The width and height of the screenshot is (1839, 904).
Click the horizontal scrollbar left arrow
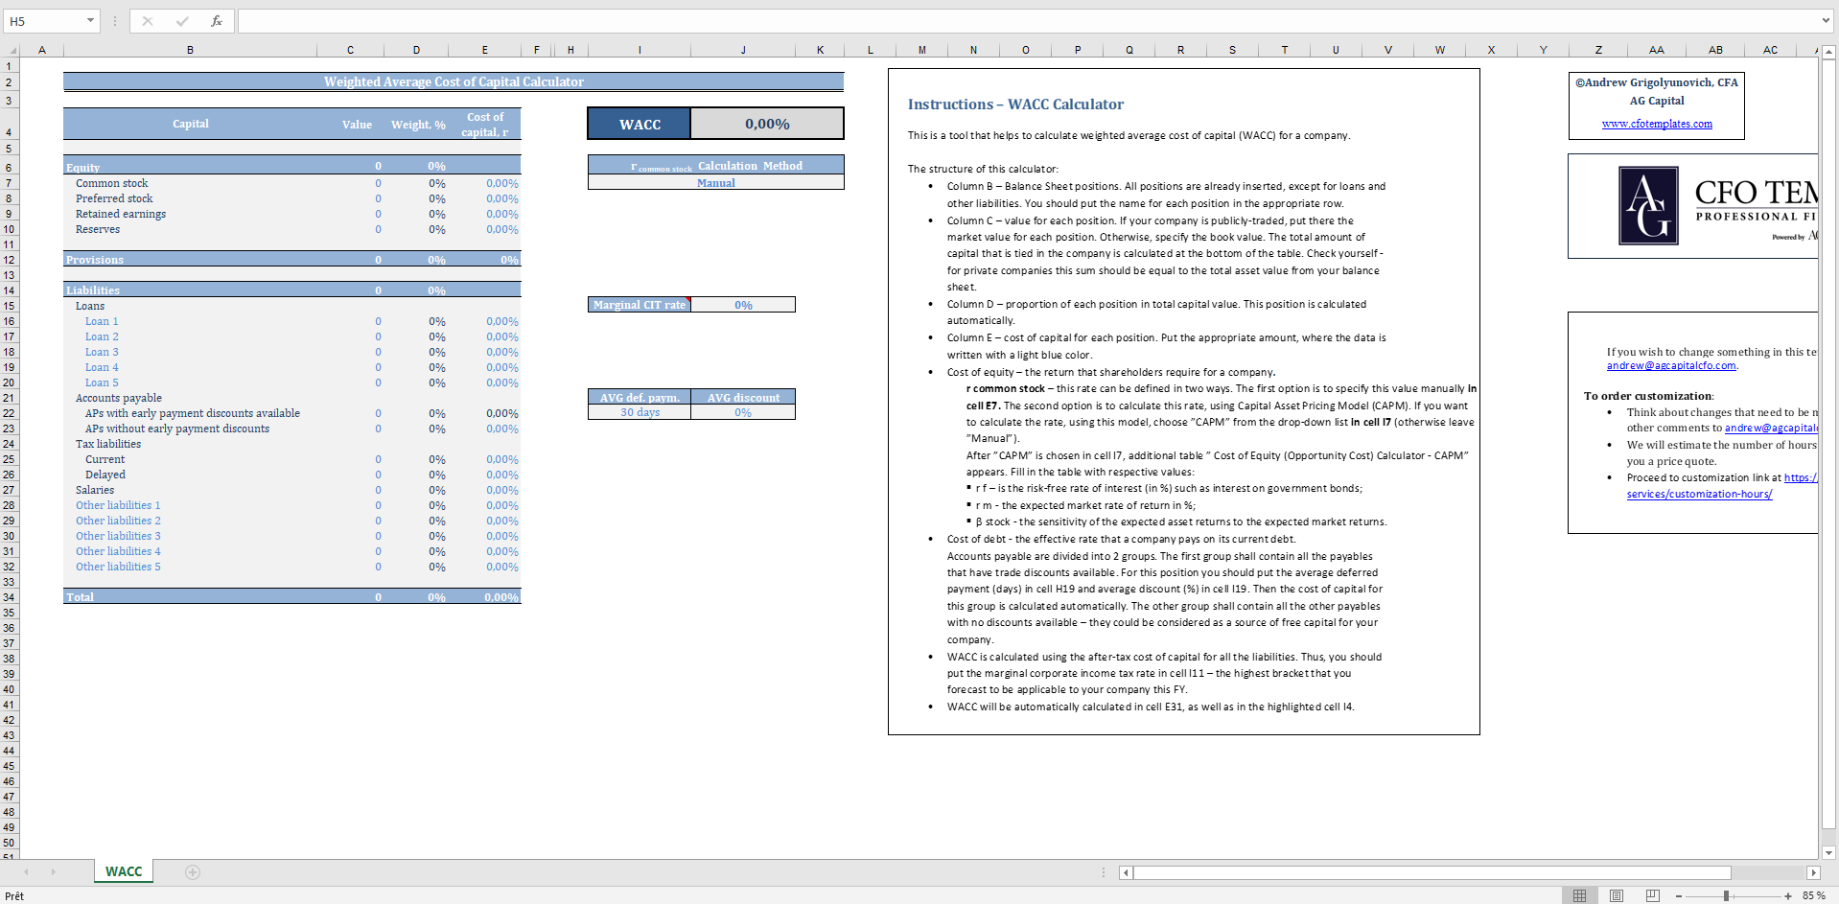1126,872
